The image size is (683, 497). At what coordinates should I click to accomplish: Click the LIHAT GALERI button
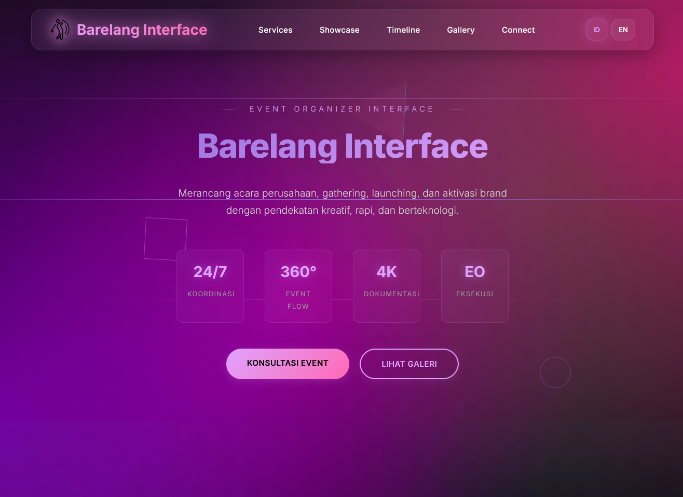tap(409, 364)
